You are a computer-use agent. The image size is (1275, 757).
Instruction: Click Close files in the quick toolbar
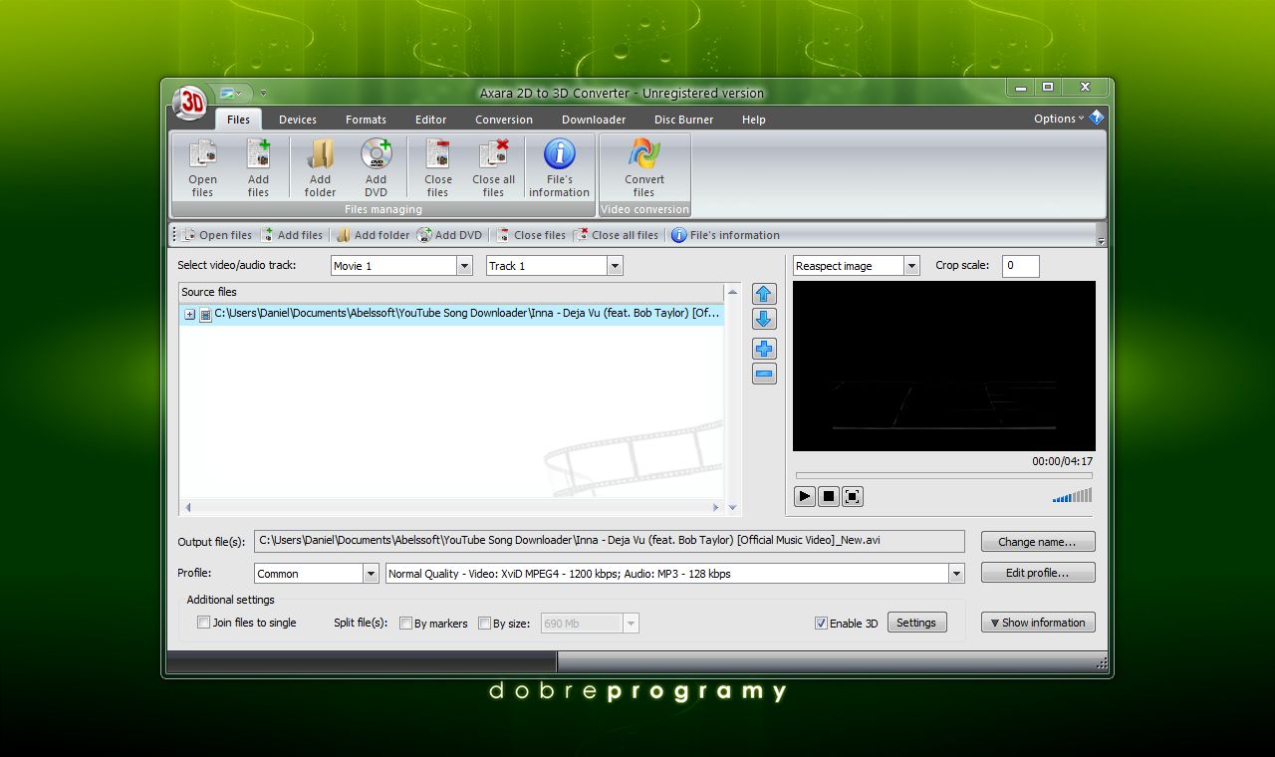531,235
